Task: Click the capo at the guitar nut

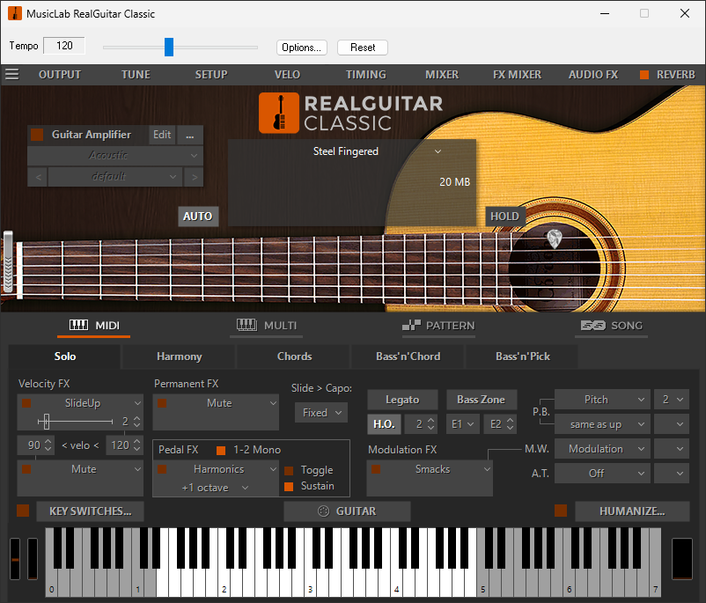Action: (9, 262)
